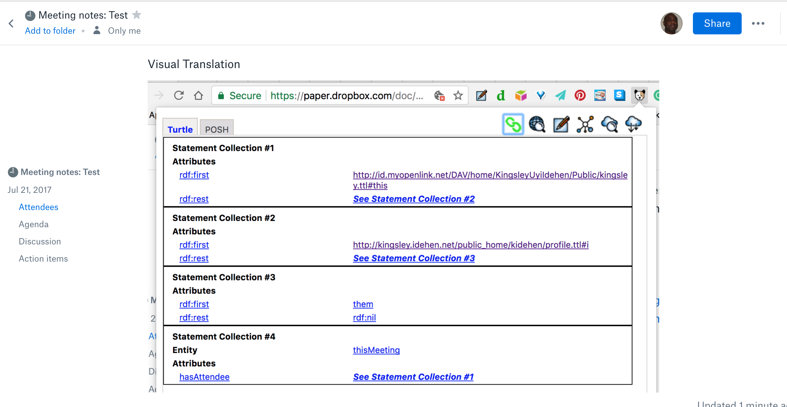Switch to the POSH tab

coord(216,129)
